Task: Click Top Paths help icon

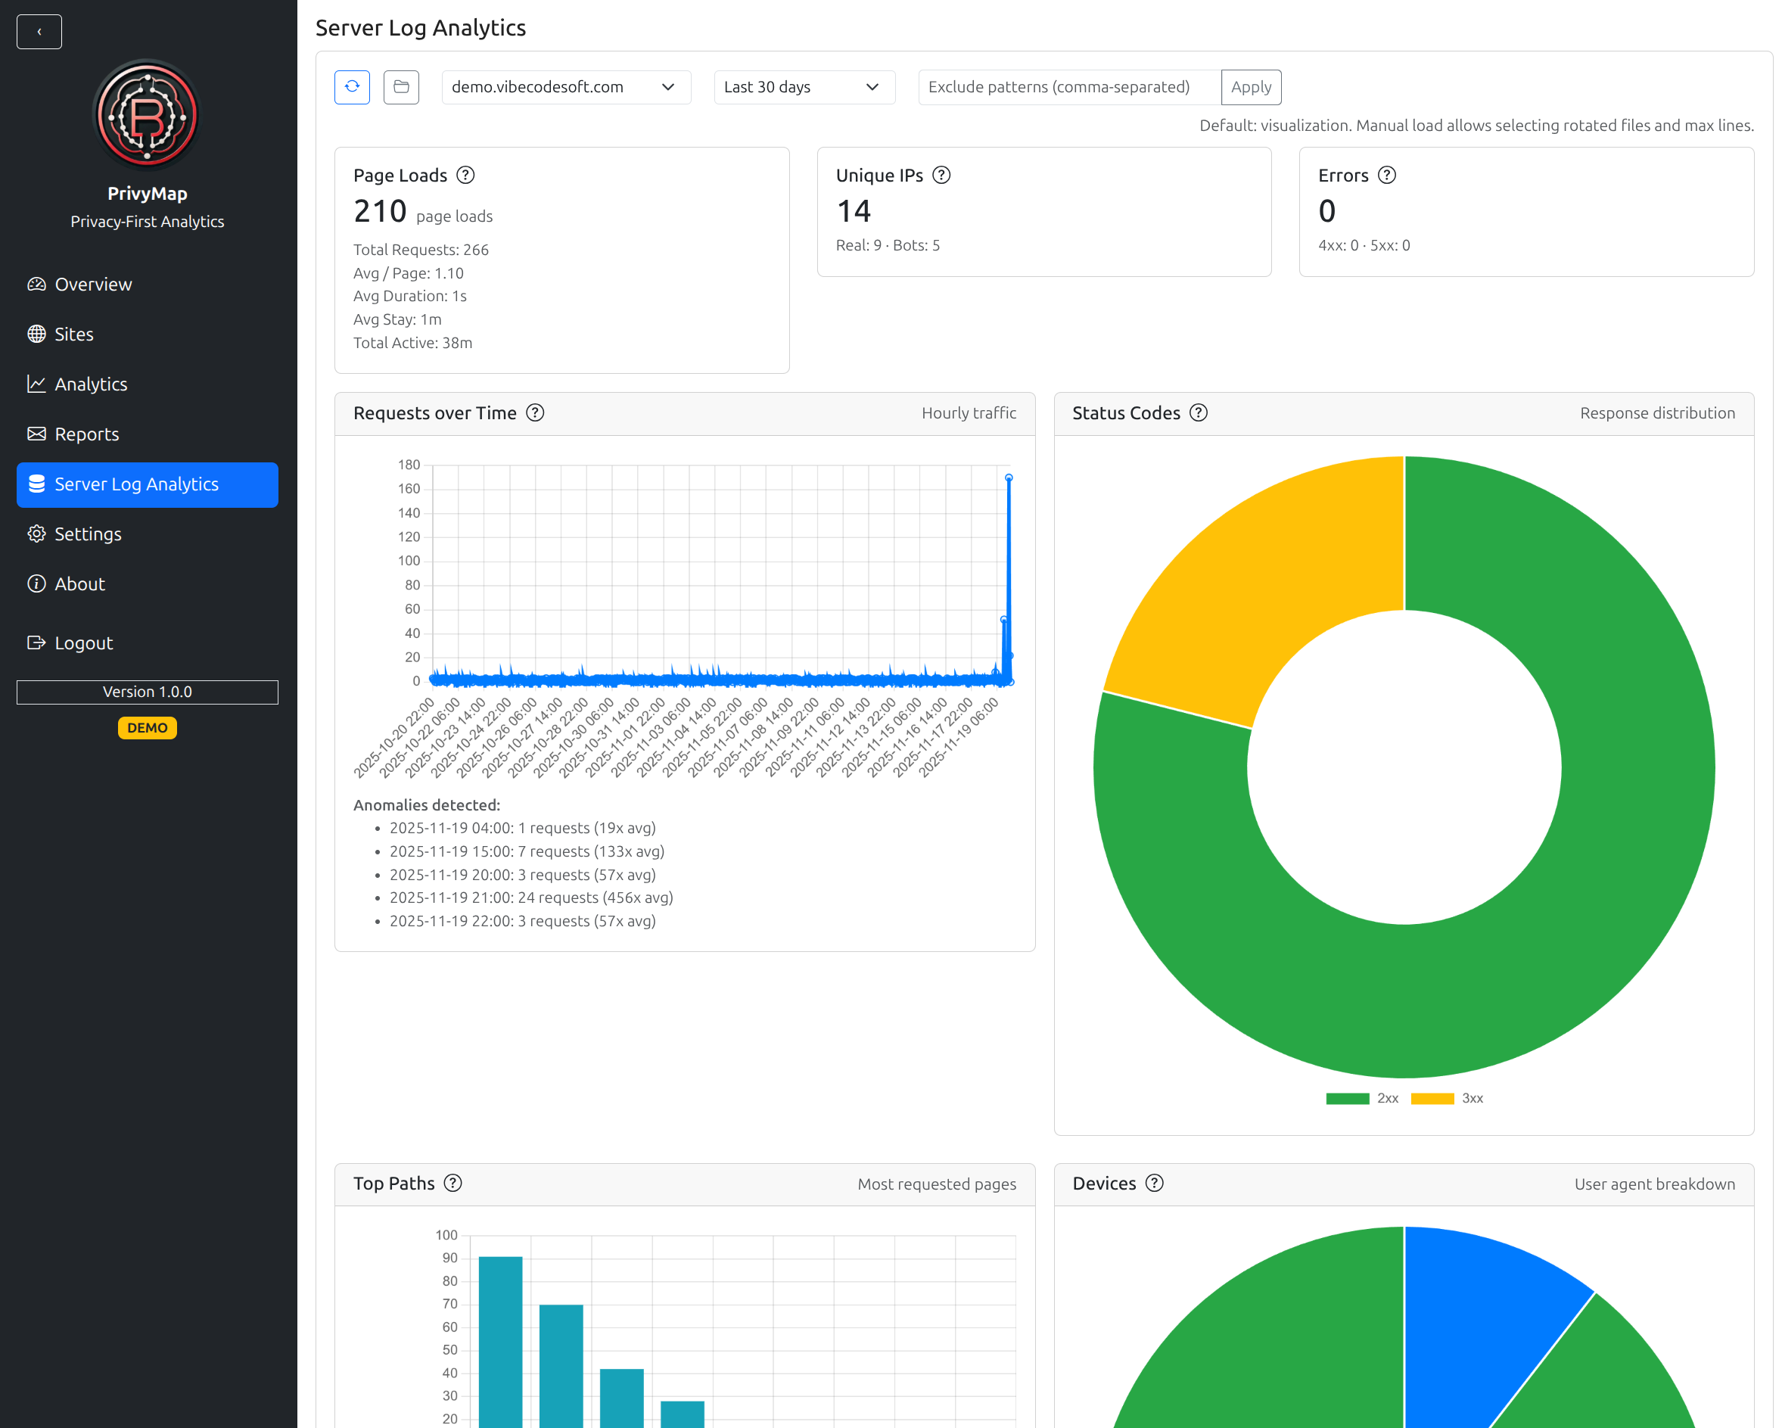Action: (x=452, y=1183)
